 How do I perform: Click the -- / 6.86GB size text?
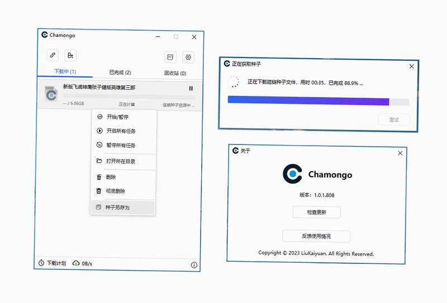point(74,103)
